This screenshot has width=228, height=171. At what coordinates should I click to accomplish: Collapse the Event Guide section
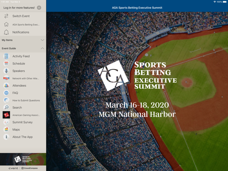[23, 48]
